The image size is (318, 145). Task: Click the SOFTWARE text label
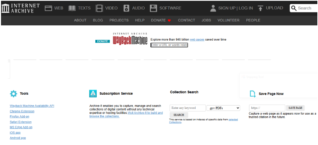pyautogui.click(x=170, y=8)
